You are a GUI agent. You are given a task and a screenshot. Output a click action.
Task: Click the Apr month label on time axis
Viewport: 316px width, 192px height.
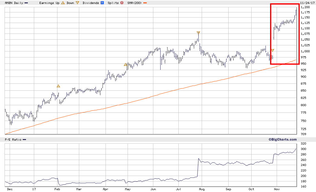coord(106,189)
